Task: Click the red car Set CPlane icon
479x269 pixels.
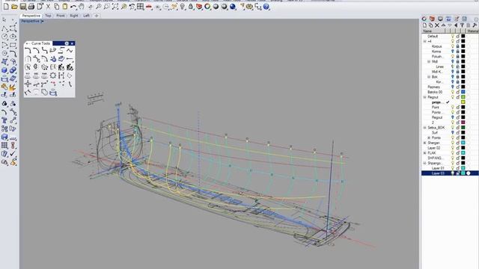Action: [x=149, y=7]
